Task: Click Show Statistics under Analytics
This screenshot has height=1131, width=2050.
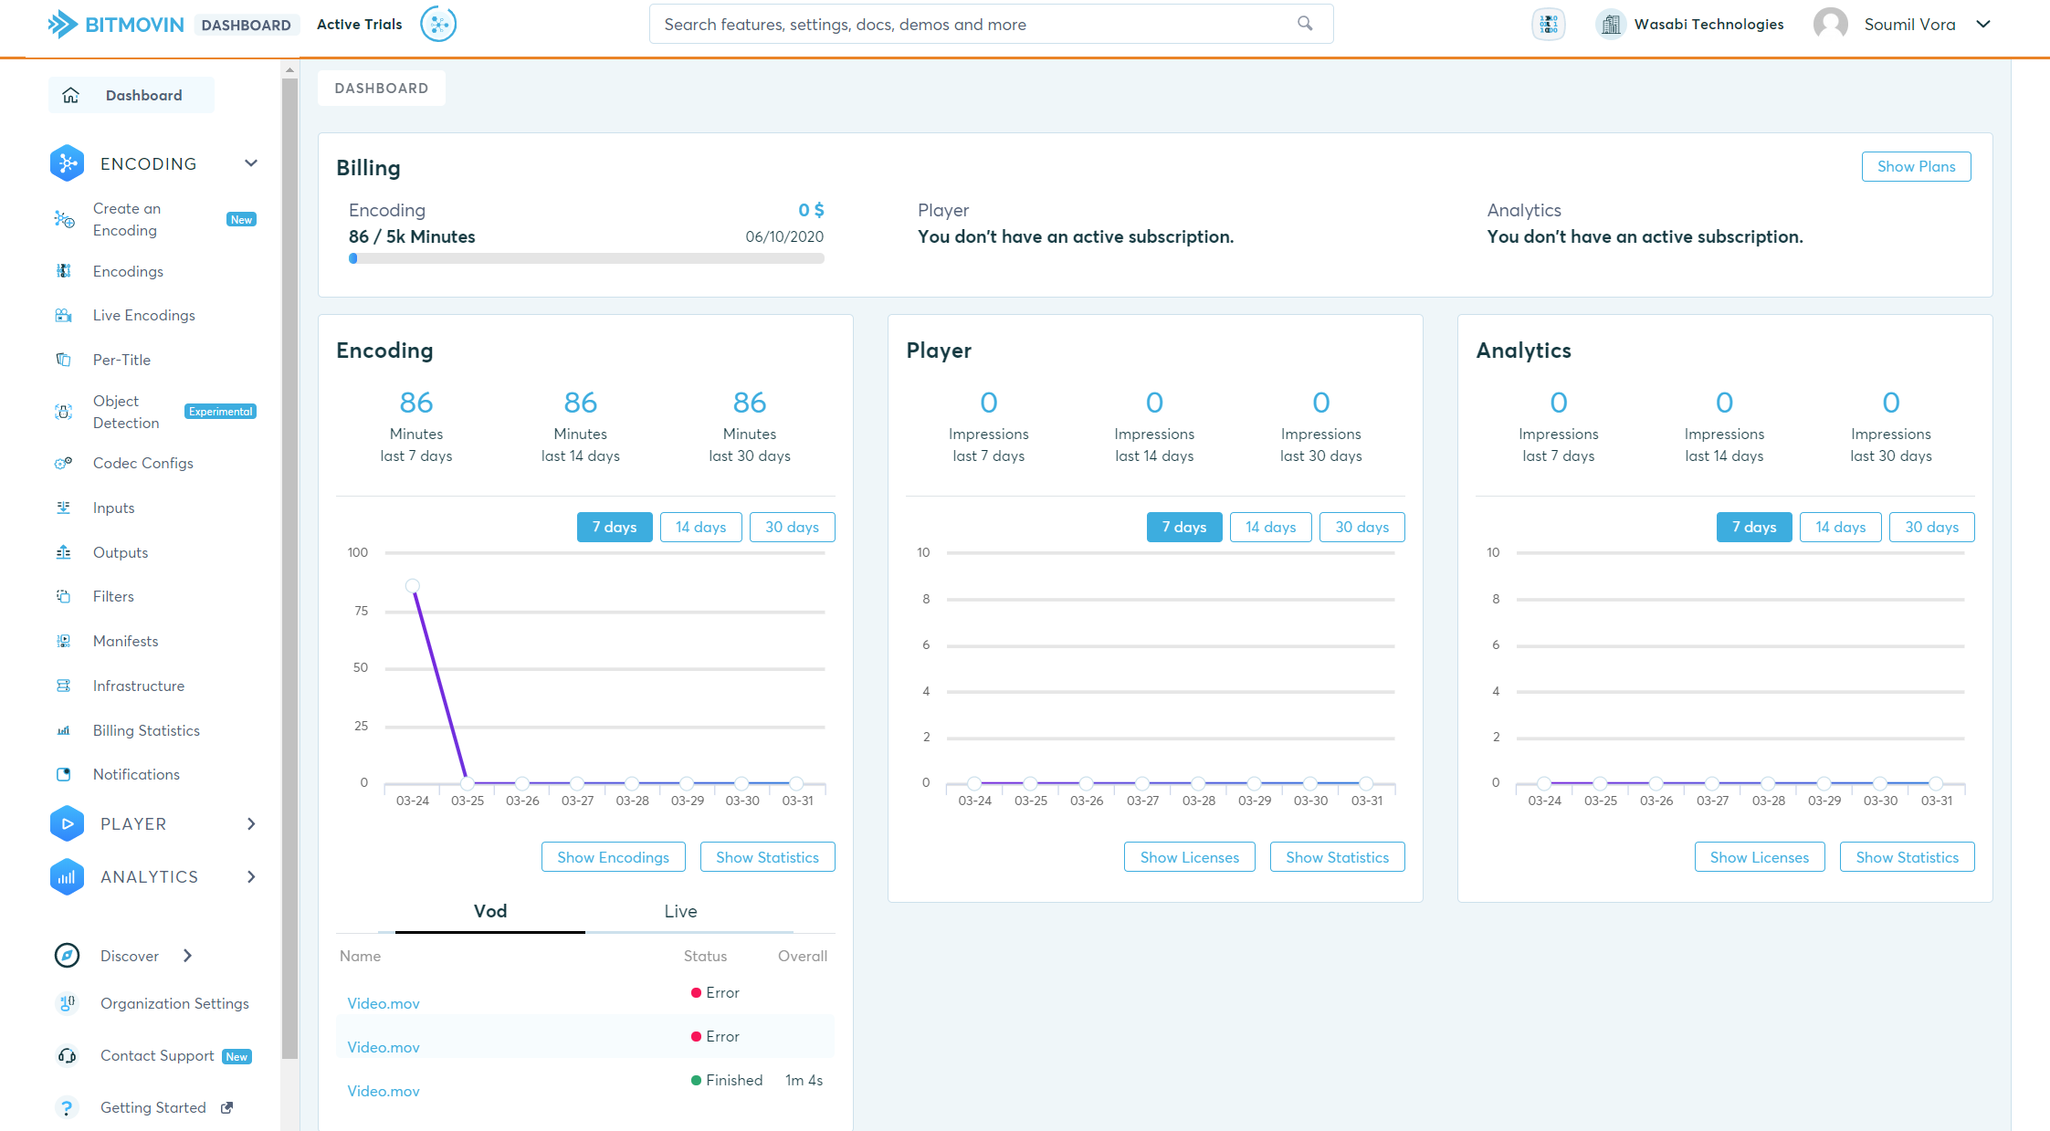Action: [1908, 857]
